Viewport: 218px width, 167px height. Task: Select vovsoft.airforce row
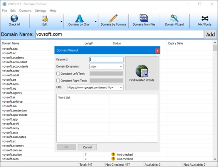point(12,102)
